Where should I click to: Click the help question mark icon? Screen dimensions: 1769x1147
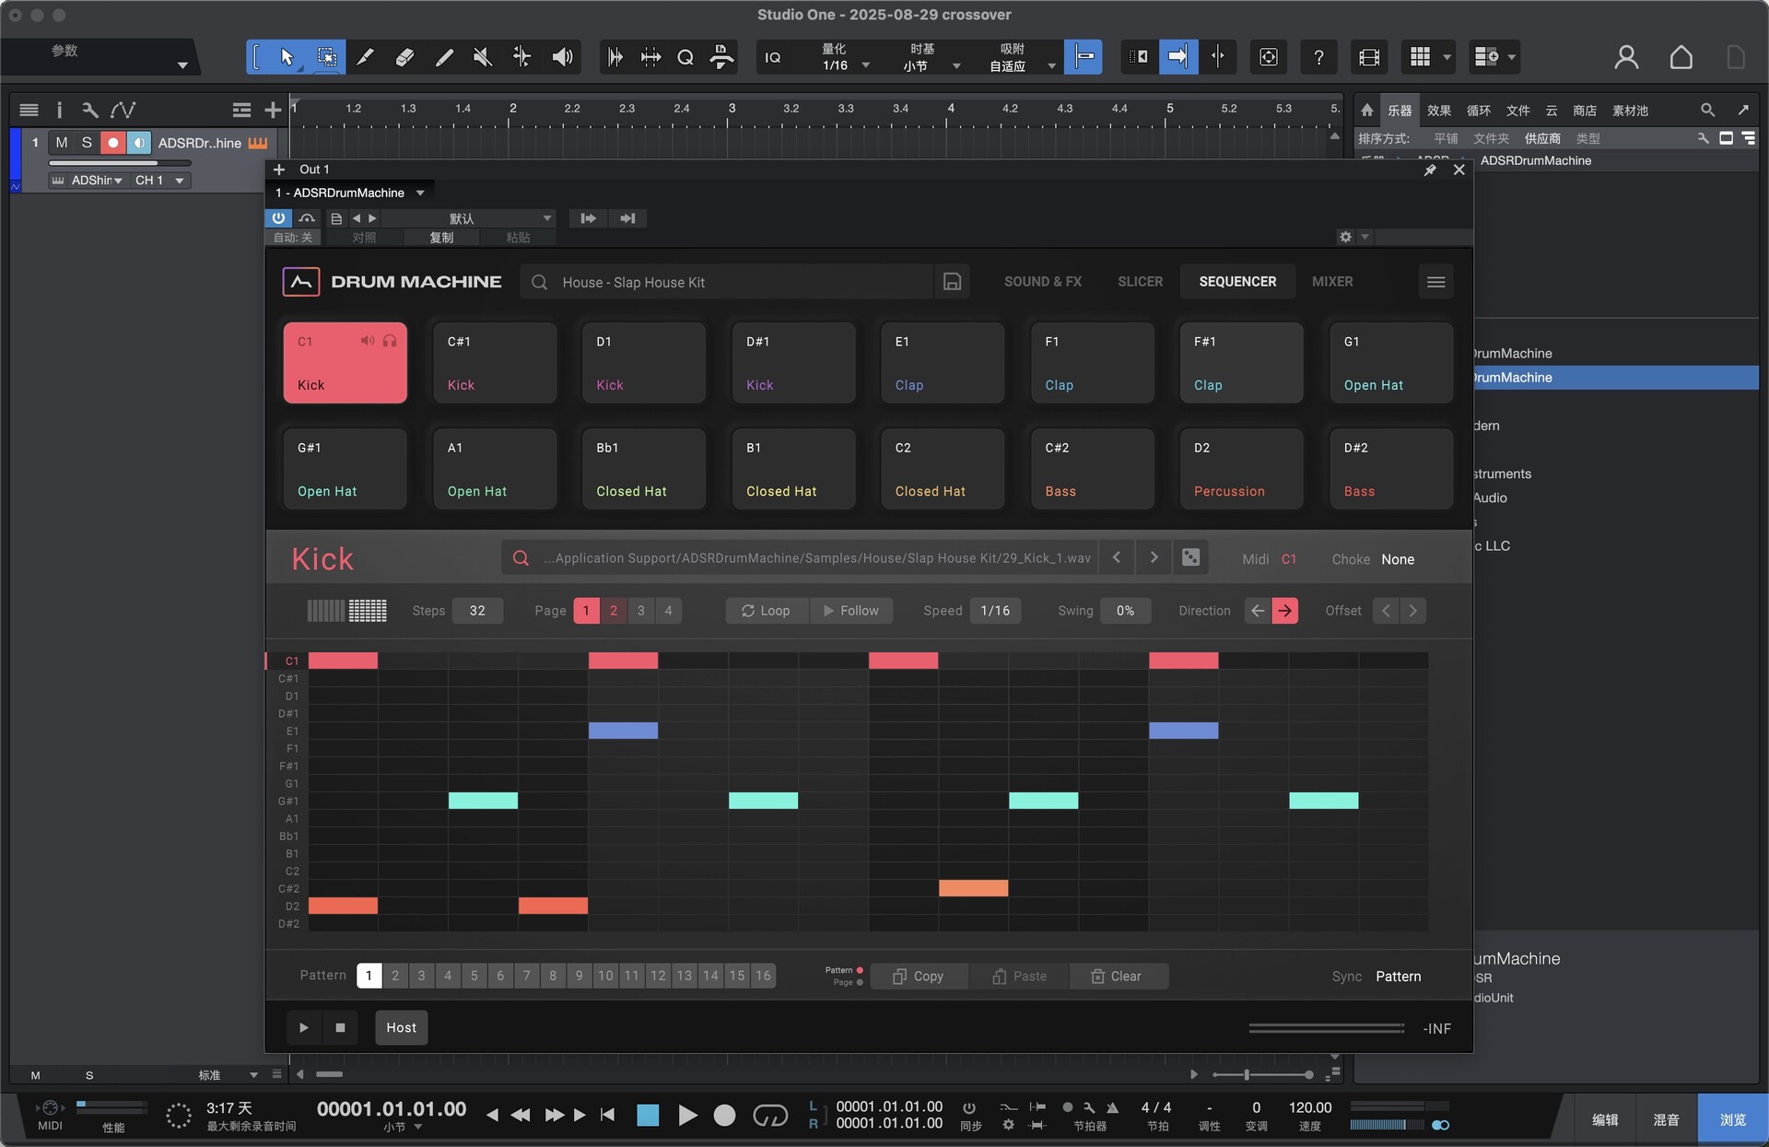[1318, 57]
